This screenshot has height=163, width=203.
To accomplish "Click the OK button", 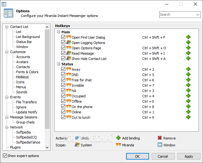I will (x=137, y=156).
